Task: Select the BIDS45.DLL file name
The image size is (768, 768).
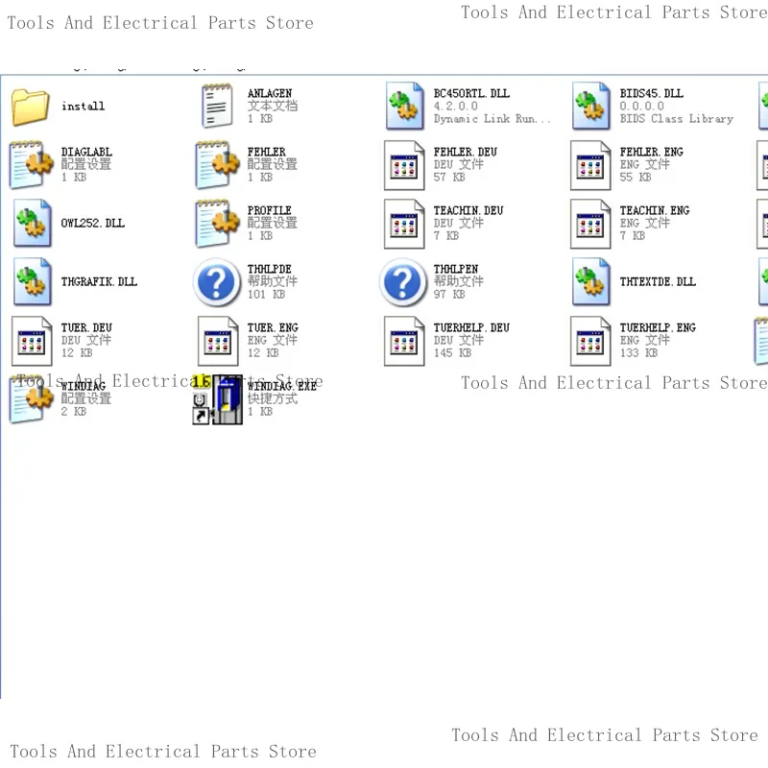Action: click(x=652, y=93)
